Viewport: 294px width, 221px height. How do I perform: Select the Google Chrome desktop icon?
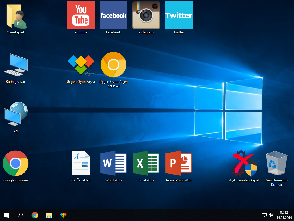click(x=16, y=163)
